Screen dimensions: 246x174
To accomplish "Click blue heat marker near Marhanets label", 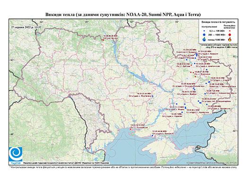I will pos(152,96).
